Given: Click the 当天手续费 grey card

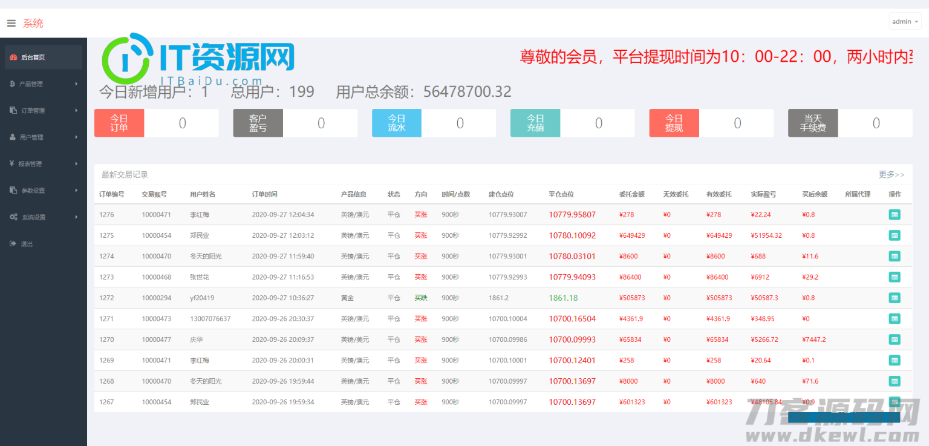Looking at the screenshot, I should point(813,123).
